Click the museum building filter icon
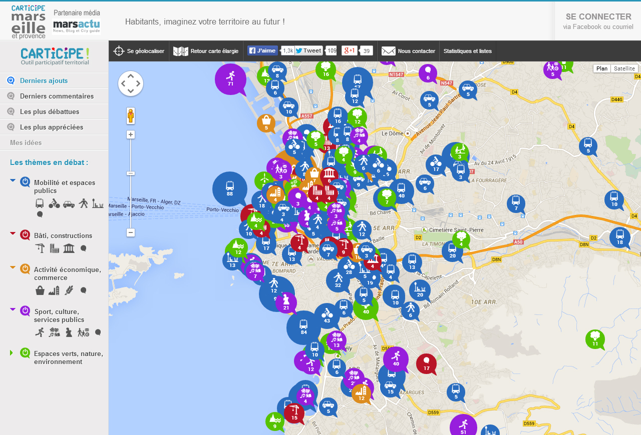 tap(69, 248)
